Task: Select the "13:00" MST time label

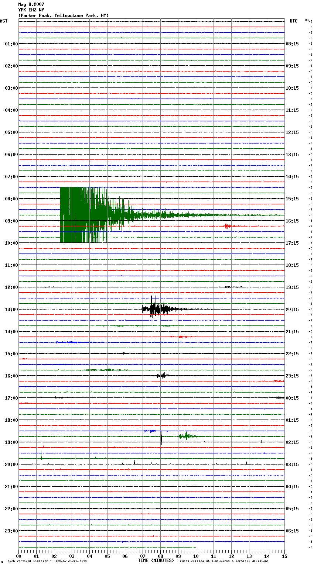Action: tap(11, 310)
